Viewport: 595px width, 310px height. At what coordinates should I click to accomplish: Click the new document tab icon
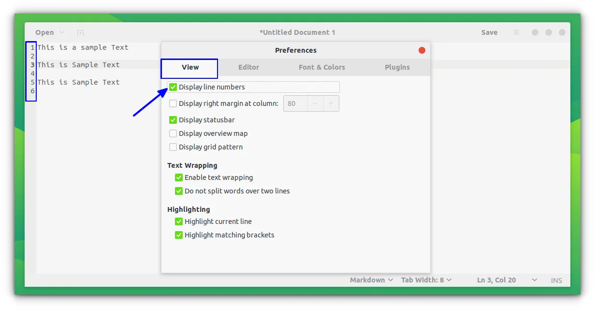pyautogui.click(x=80, y=32)
